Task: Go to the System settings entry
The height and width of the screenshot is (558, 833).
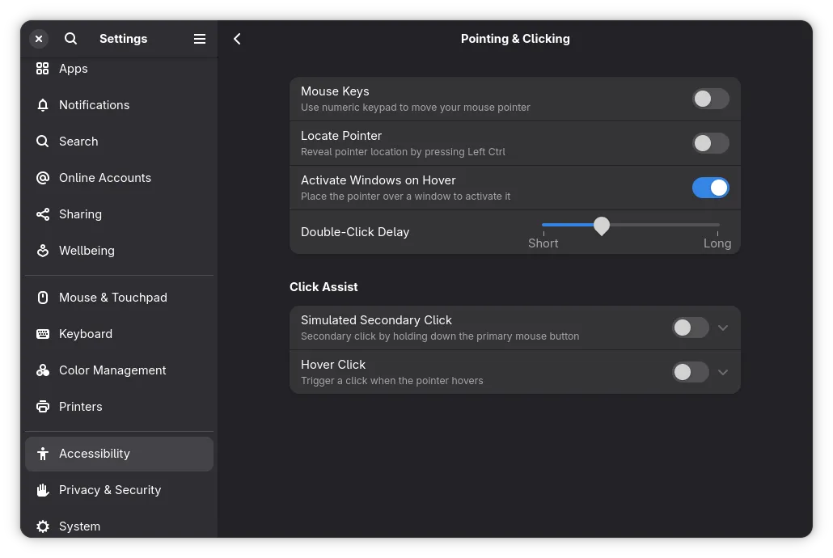Action: click(x=79, y=526)
